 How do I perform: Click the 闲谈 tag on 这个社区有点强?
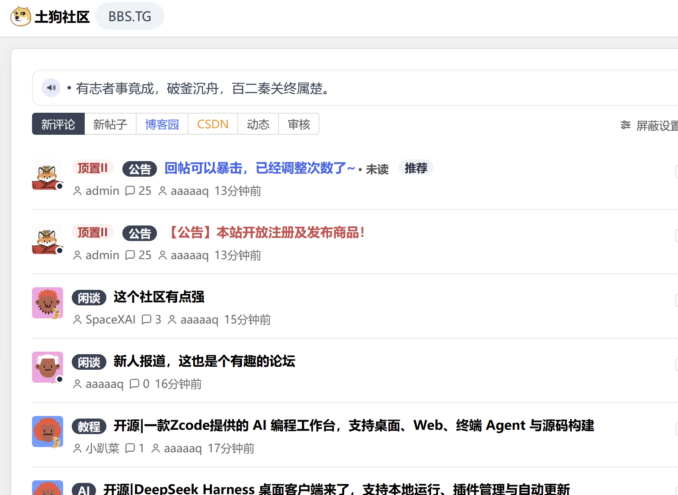(x=89, y=297)
